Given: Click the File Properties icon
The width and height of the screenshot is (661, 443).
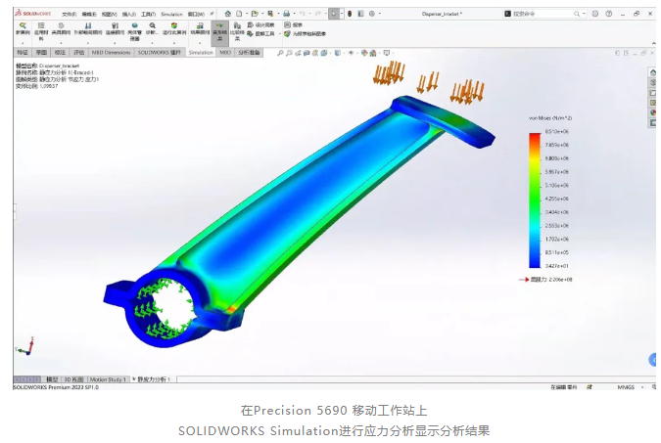Looking at the screenshot, I should point(360,14).
